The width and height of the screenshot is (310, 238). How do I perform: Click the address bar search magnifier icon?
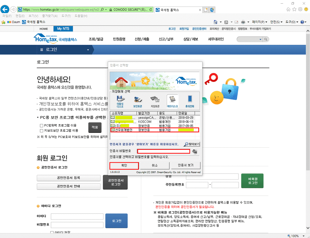coord(102,9)
